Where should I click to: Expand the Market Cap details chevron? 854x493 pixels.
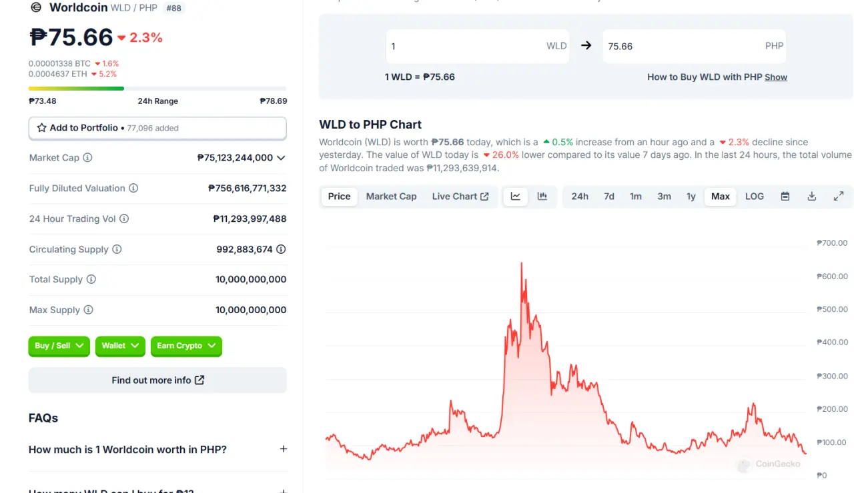(x=281, y=158)
